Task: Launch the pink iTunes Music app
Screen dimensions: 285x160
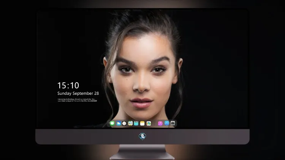Action: pos(160,123)
